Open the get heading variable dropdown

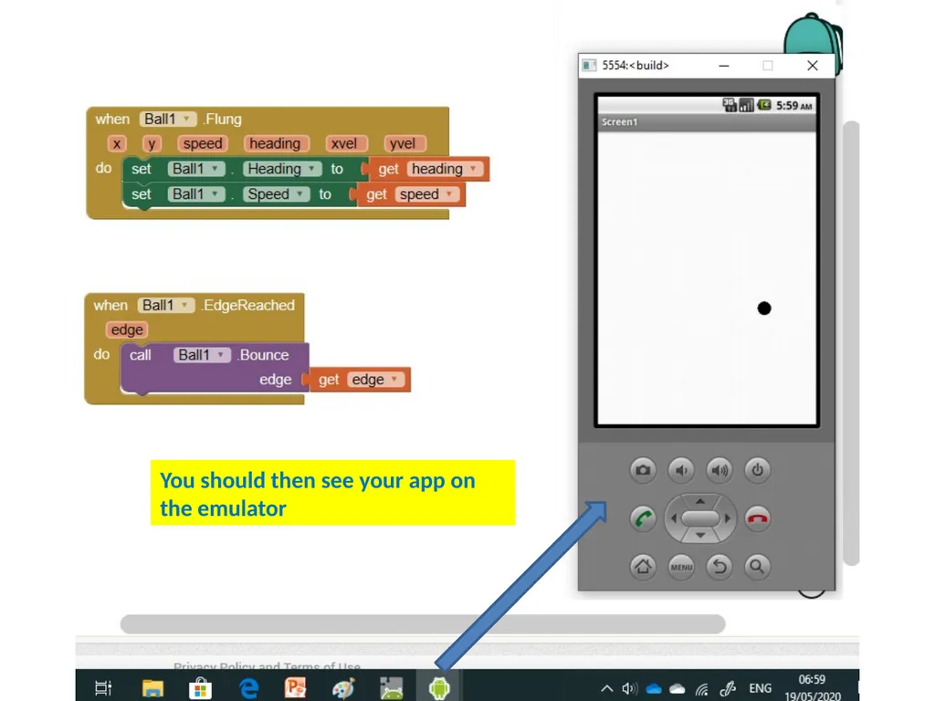click(445, 169)
